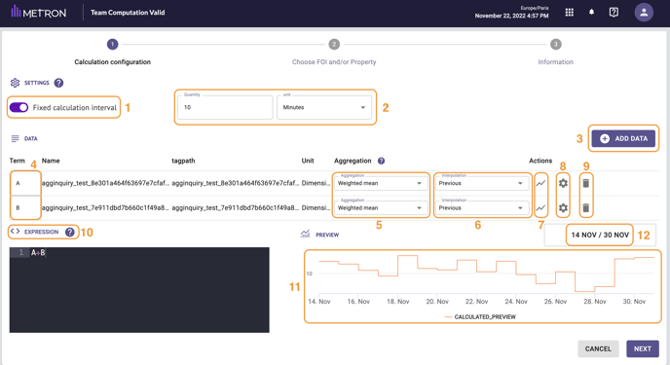The width and height of the screenshot is (670, 365).
Task: Click tagpath agginquiry_test_7e911dbd7b660c1f49a8
Action: click(235, 208)
